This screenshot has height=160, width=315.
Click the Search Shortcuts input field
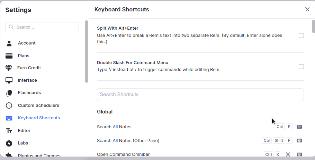pos(200,94)
